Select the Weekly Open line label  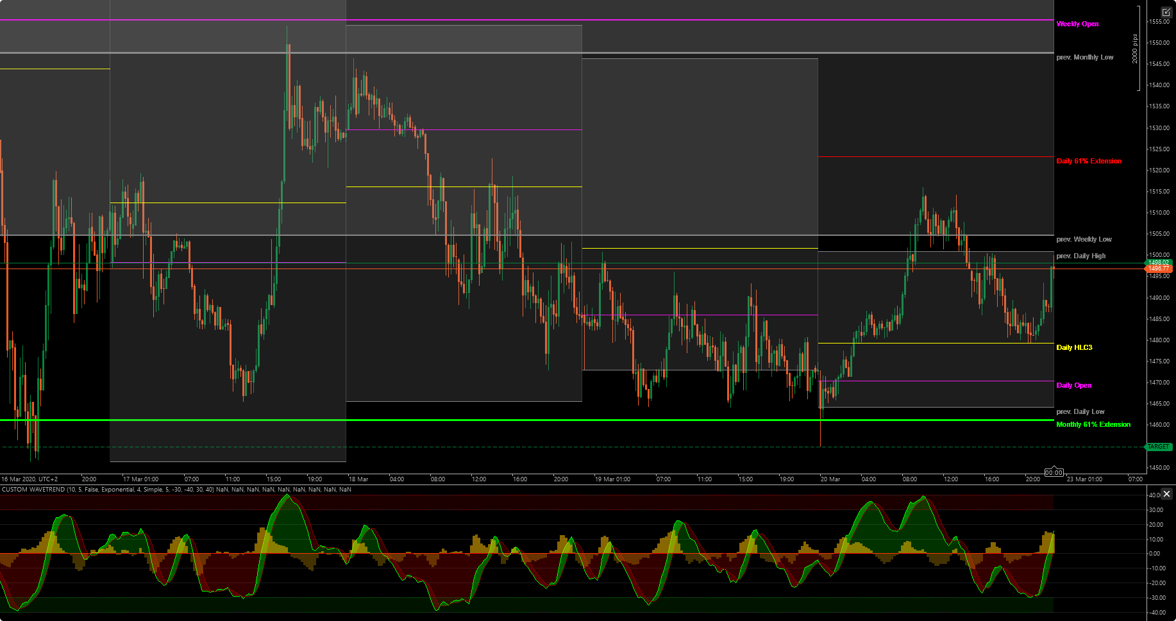1077,24
